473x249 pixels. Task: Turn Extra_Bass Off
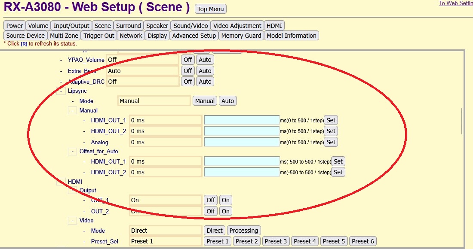click(188, 71)
